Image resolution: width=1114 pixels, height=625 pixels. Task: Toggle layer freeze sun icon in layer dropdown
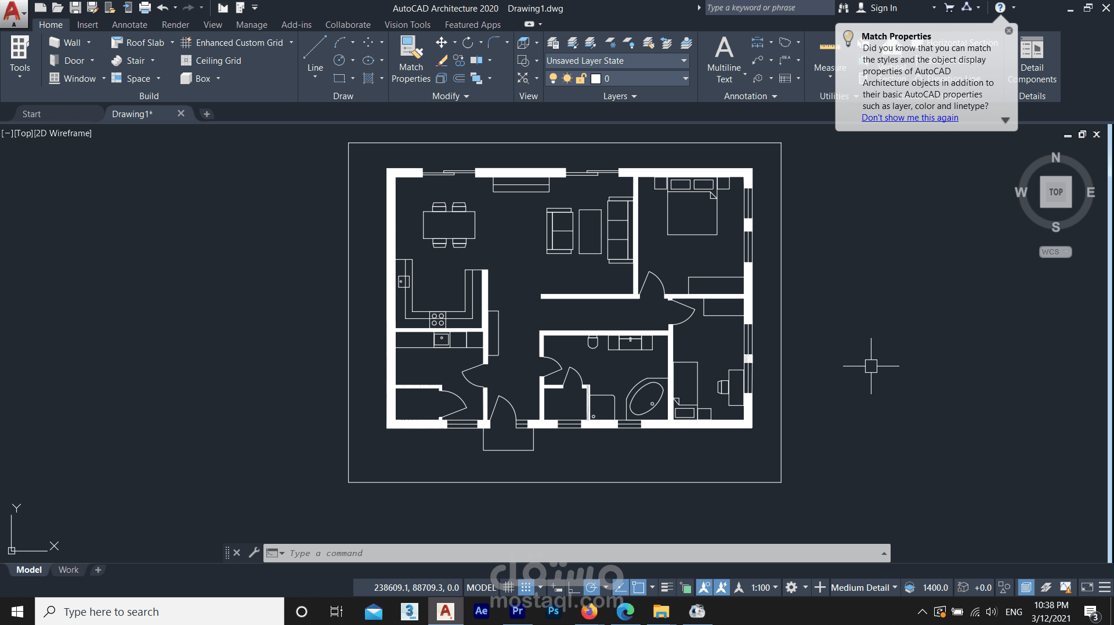(567, 78)
